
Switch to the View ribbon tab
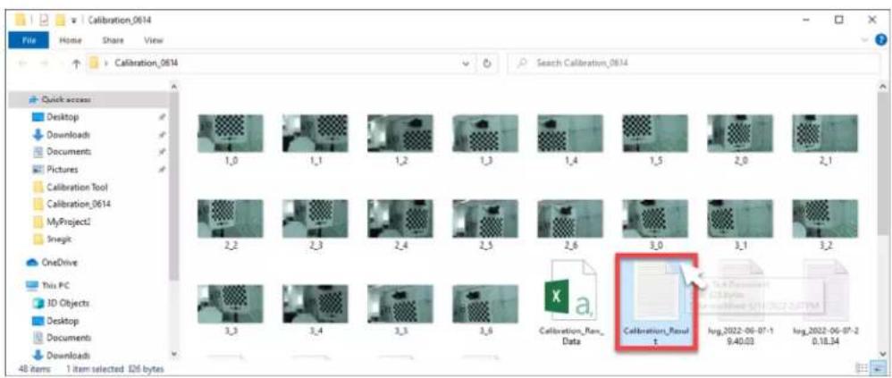coord(154,40)
